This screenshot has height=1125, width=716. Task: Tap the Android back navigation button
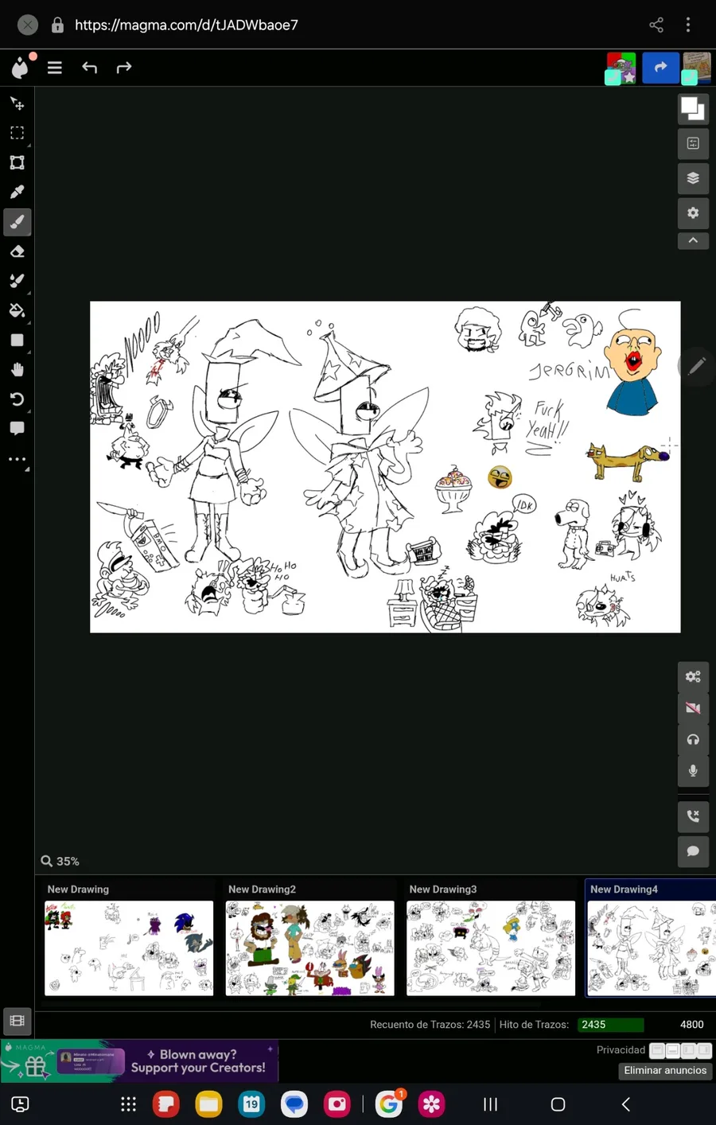point(625,1104)
